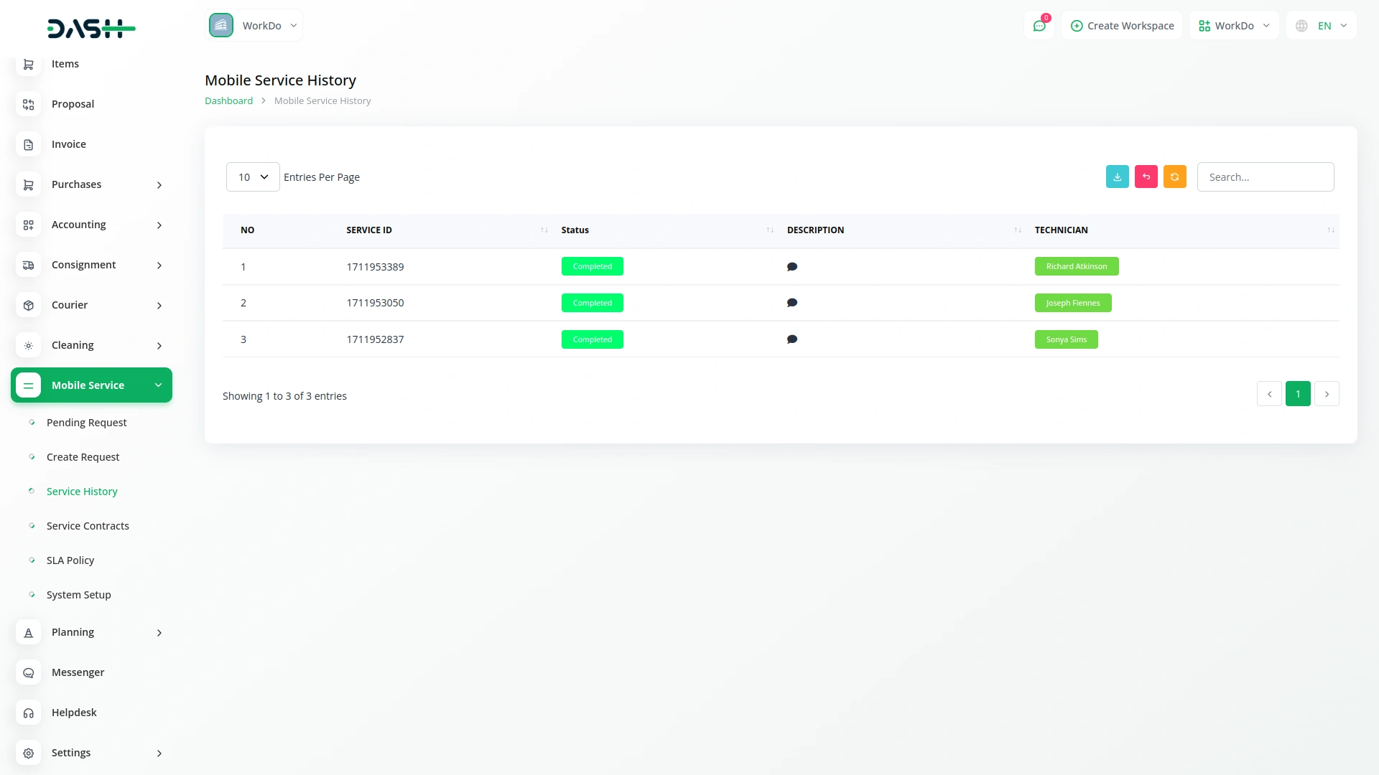Click the teal download export icon
The width and height of the screenshot is (1379, 775).
[1117, 177]
